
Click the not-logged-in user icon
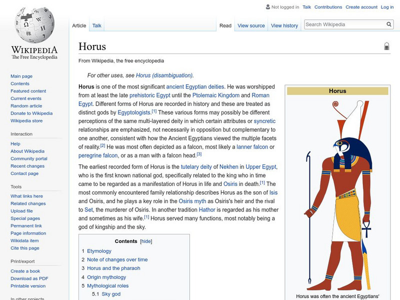pyautogui.click(x=268, y=7)
